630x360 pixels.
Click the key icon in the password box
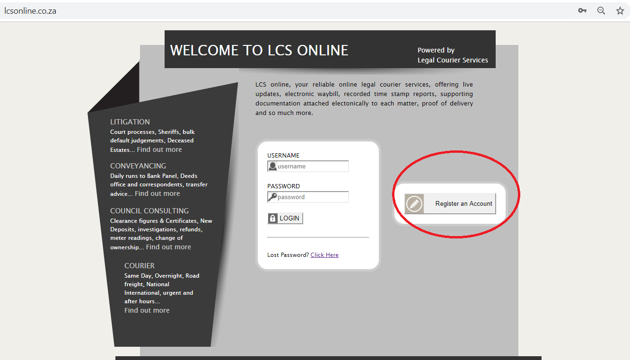pos(272,197)
